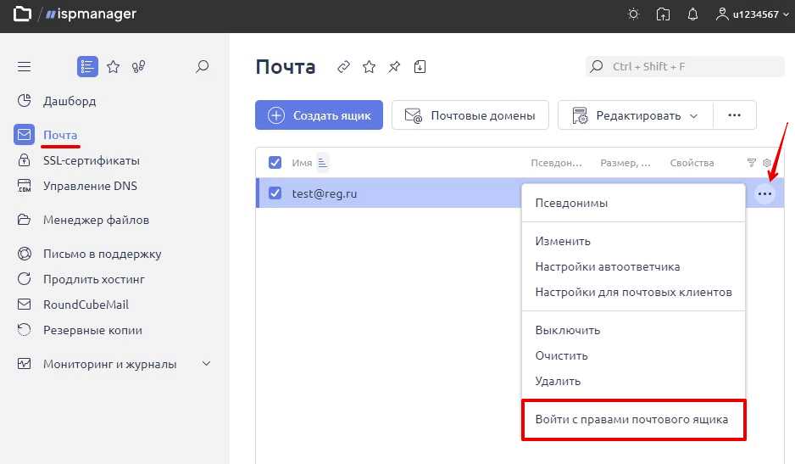Expand Мониторинг и журналы chevron

point(206,364)
